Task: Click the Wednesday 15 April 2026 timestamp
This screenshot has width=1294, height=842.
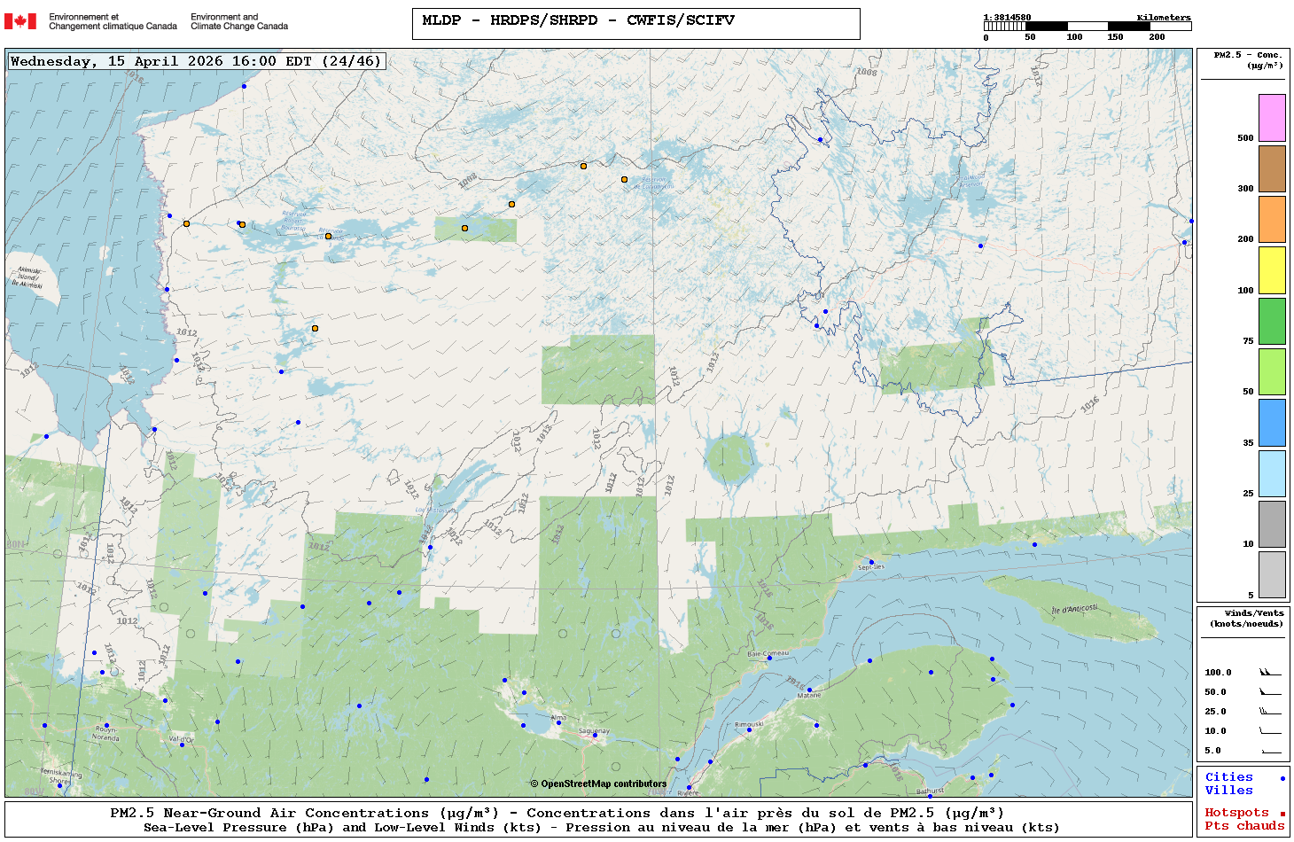Action: tap(196, 61)
